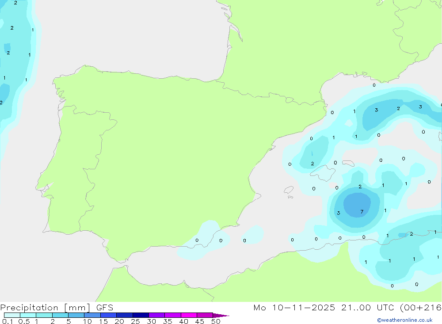The height and width of the screenshot is (324, 442).
Task: Pick the 5–10 mm legend swatch
Action: 76,315
